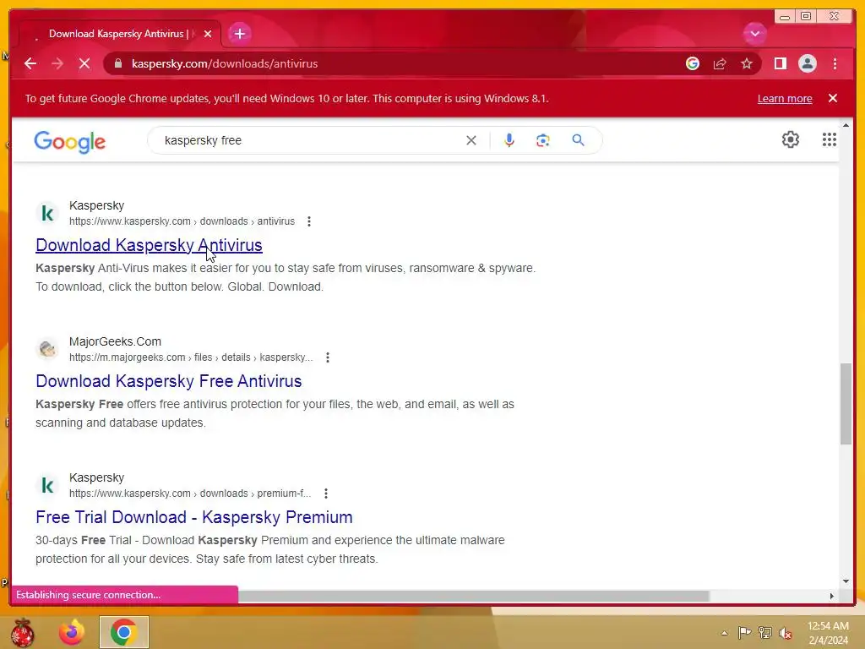Click the kaspersky.com downloads antivirus URL text
The width and height of the screenshot is (865, 649).
coord(182,221)
